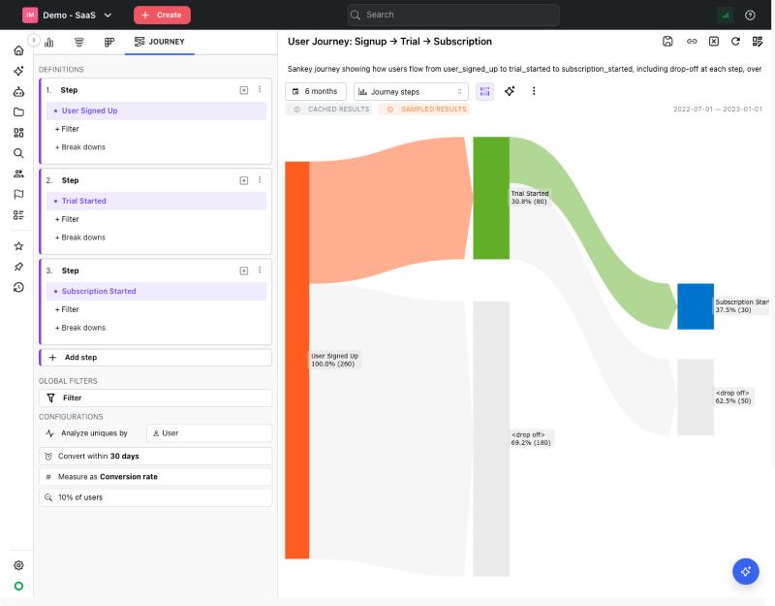The image size is (775, 606).
Task: Open the Home icon in left sidebar
Action: [18, 50]
